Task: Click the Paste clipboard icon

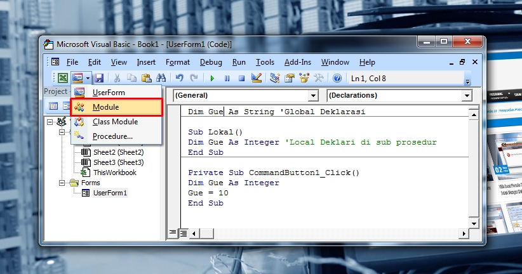Action: (x=147, y=78)
